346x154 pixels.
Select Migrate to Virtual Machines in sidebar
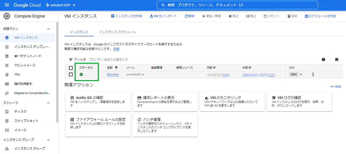(27, 93)
